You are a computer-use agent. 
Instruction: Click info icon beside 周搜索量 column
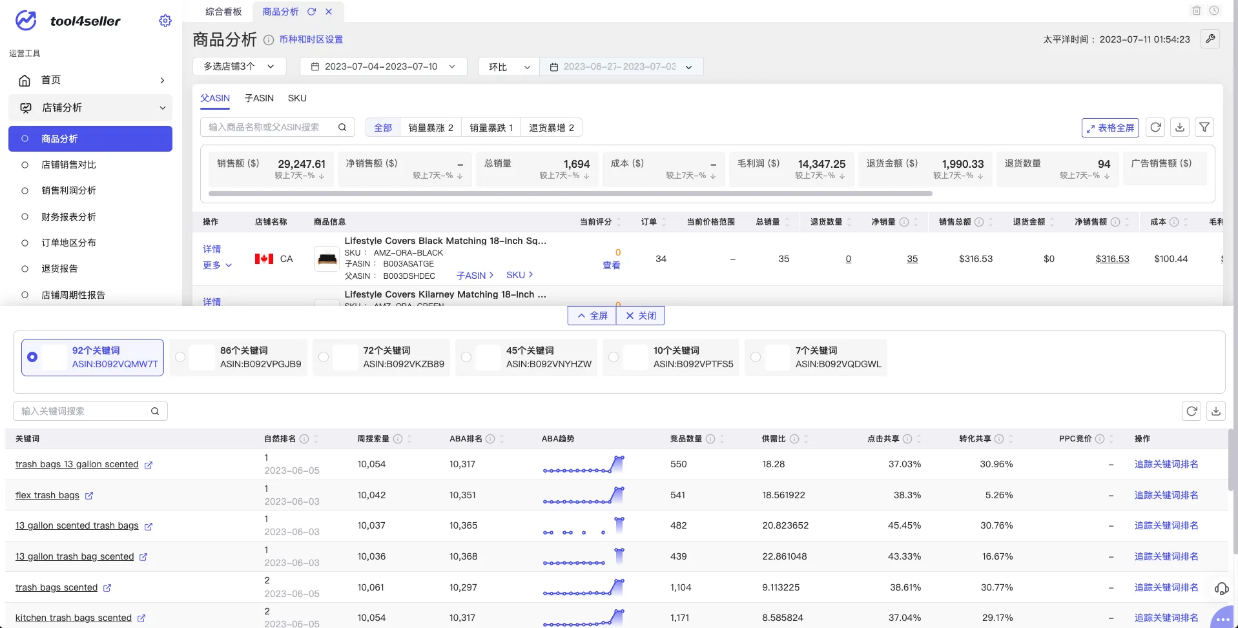[398, 439]
